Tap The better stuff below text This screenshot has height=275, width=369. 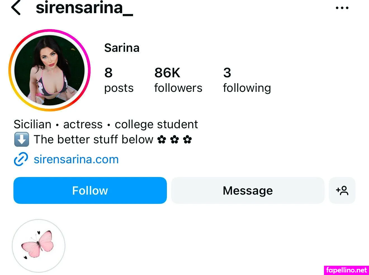(93, 139)
